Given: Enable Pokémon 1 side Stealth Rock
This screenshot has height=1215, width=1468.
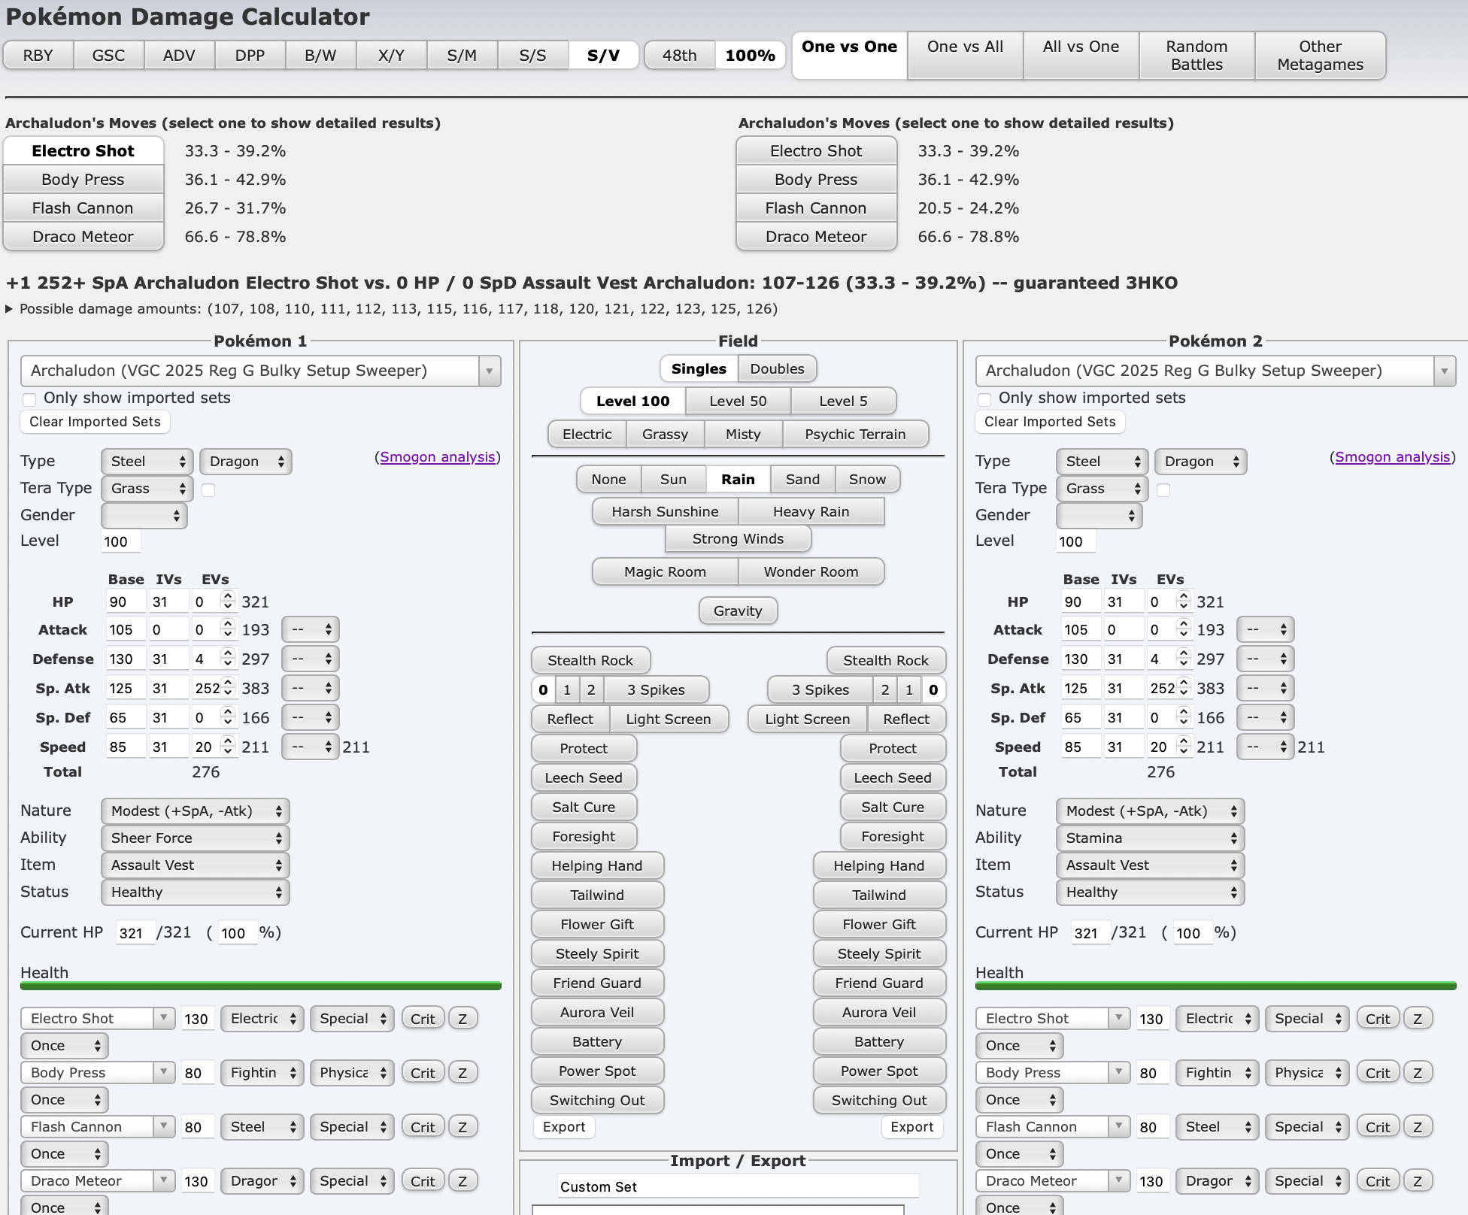Looking at the screenshot, I should tap(590, 661).
